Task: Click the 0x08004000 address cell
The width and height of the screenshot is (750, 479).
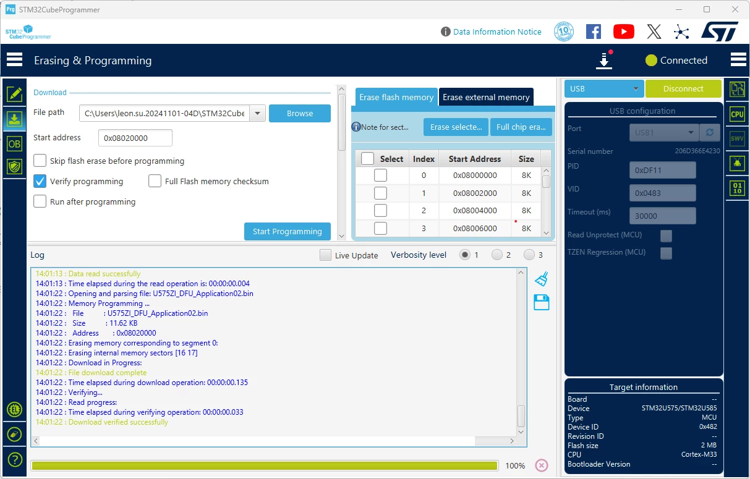Action: pyautogui.click(x=475, y=211)
